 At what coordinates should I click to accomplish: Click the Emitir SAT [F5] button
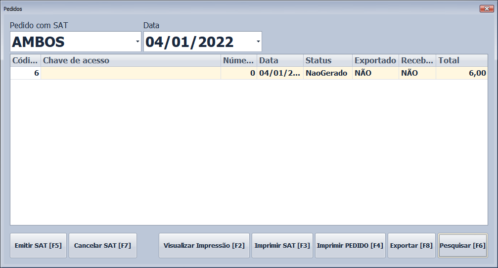[38, 246]
